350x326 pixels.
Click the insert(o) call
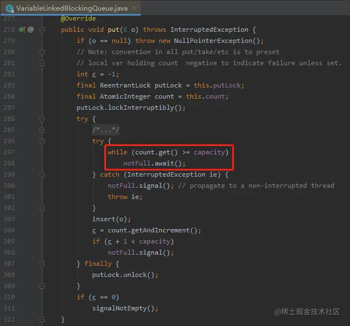[x=112, y=219]
